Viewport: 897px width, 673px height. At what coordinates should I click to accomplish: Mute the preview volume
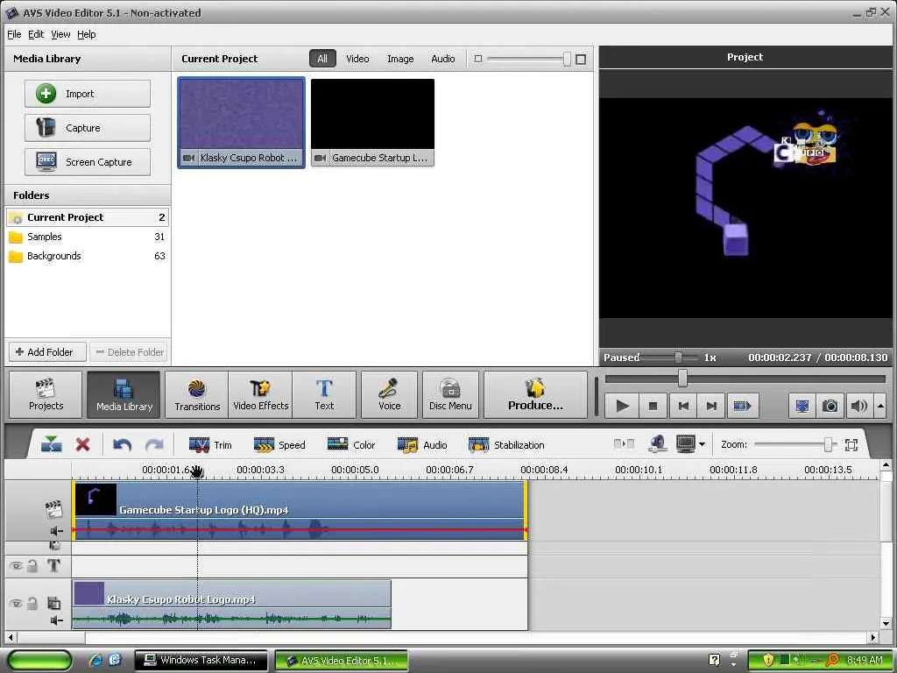858,406
